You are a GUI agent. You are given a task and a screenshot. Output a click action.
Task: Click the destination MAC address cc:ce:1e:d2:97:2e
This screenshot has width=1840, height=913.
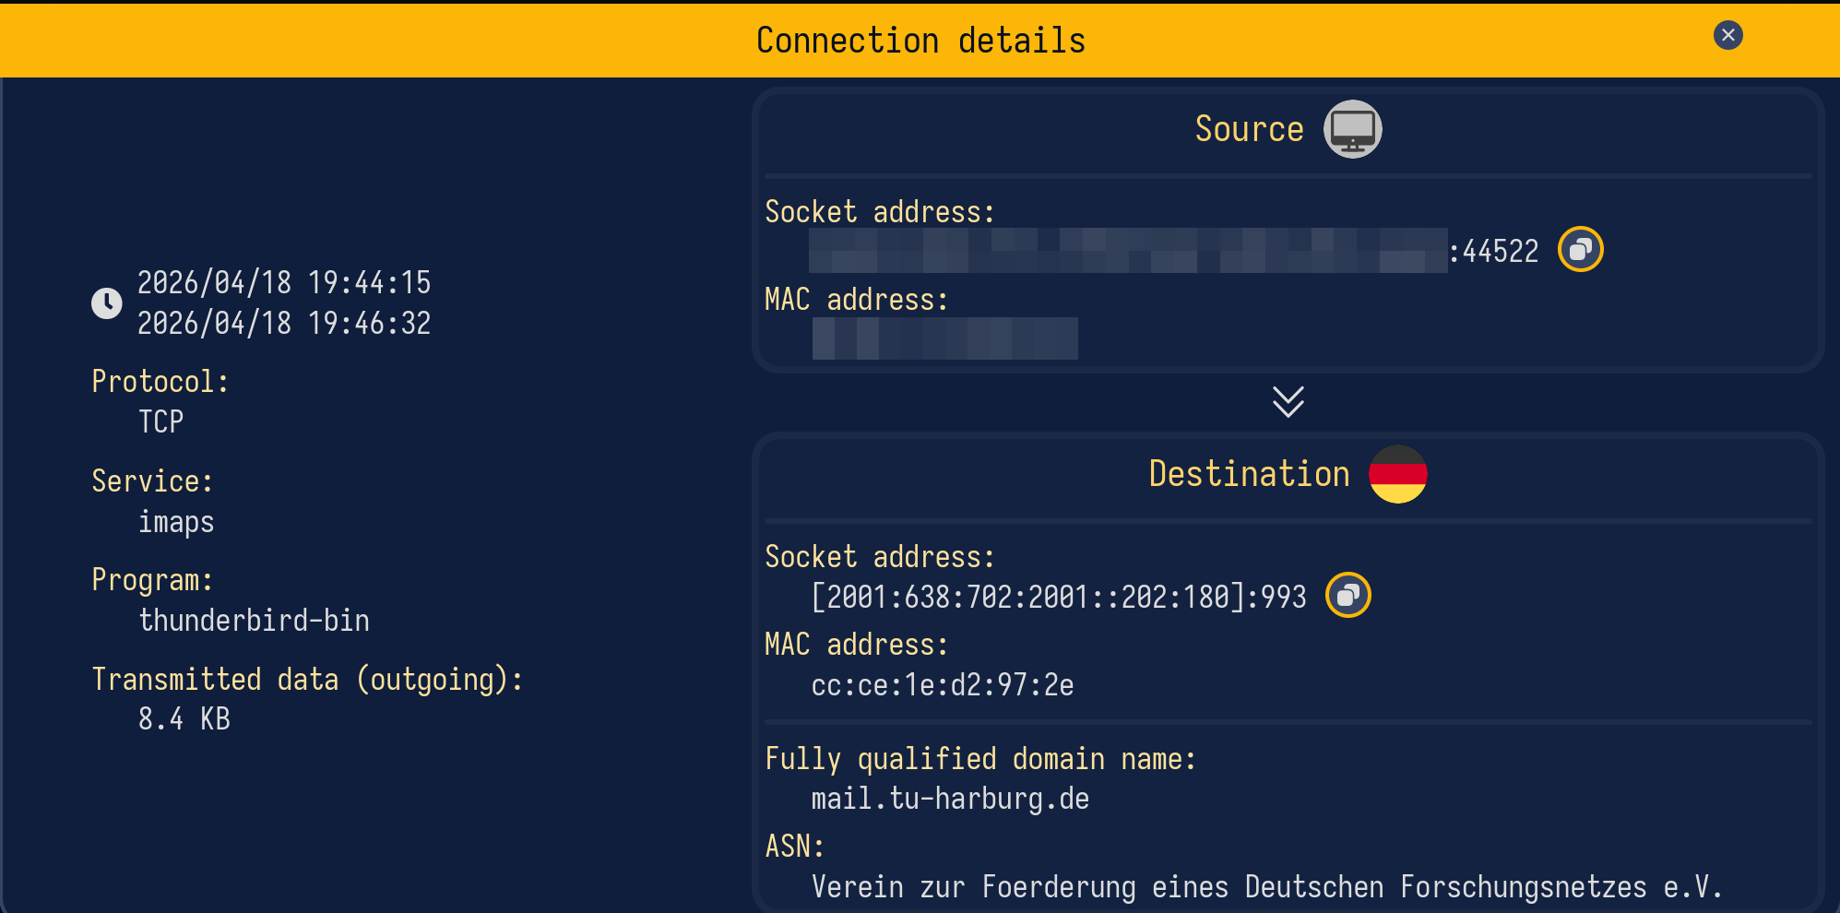[x=942, y=685]
